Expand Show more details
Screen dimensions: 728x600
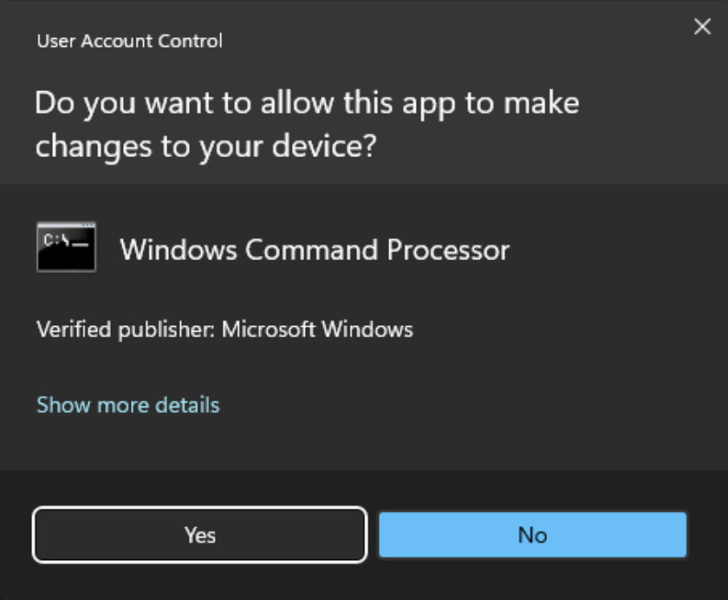(128, 405)
